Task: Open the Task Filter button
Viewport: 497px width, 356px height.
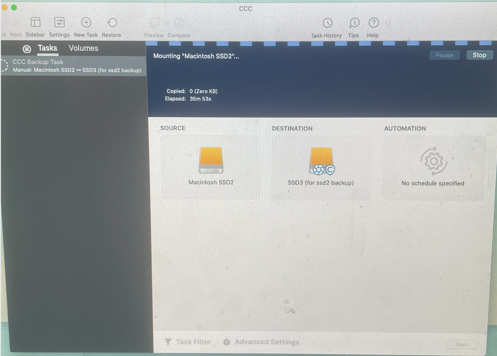Action: pyautogui.click(x=188, y=342)
